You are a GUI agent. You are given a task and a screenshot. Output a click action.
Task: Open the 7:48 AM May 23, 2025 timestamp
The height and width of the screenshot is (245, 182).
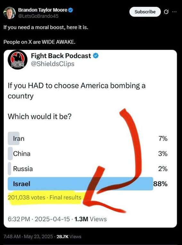point(28,236)
